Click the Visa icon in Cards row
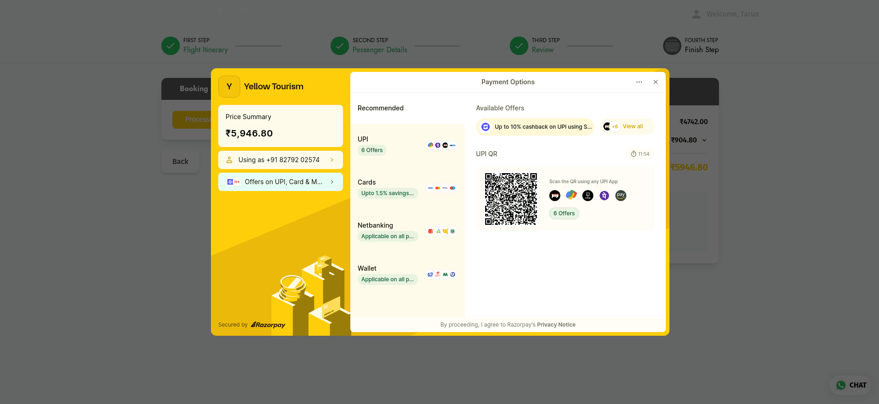Screen dimensions: 879x404 [x=431, y=188]
